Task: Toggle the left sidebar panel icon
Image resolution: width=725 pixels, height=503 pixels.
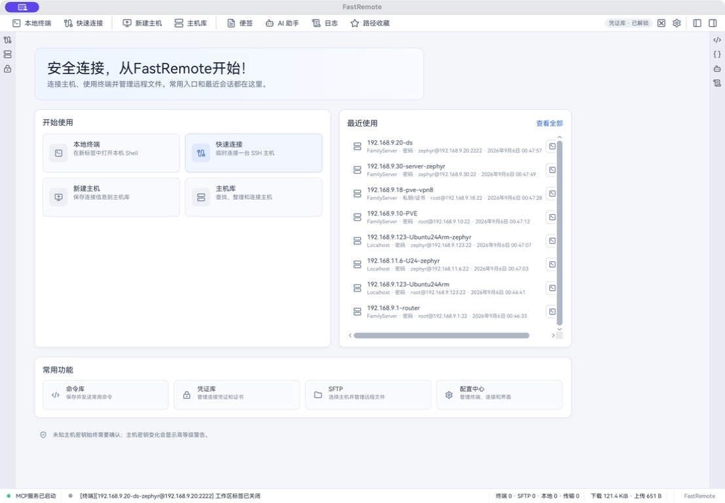Action: pos(697,23)
